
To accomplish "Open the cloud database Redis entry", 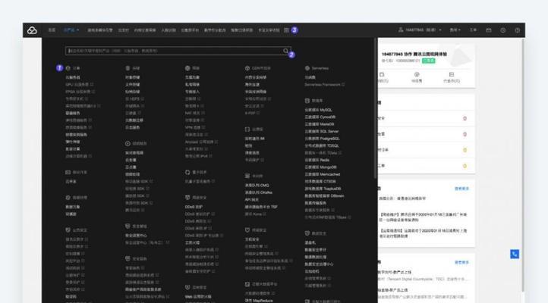I will tap(317, 160).
